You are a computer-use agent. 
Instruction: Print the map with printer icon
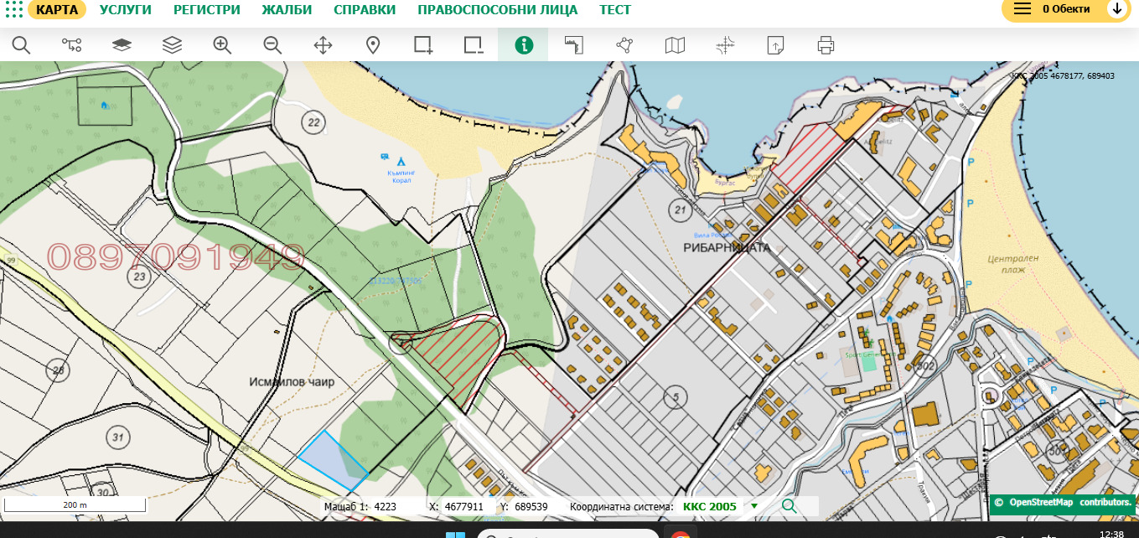point(826,45)
